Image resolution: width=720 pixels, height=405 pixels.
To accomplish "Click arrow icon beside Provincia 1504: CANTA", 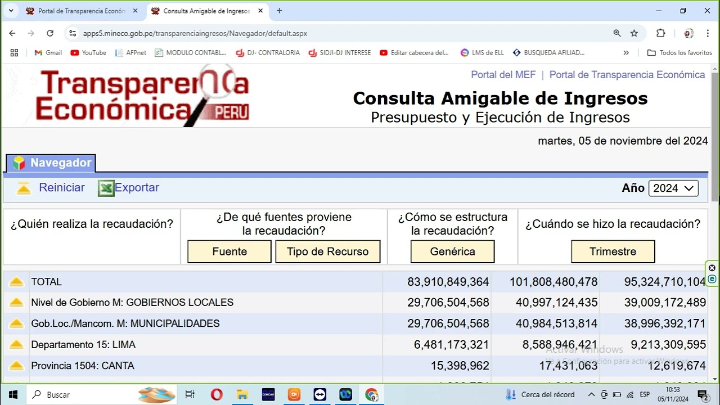I will (16, 366).
